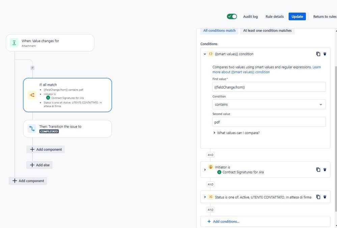Expand What values can I compare?
The width and height of the screenshot is (337, 228).
[x=236, y=133]
